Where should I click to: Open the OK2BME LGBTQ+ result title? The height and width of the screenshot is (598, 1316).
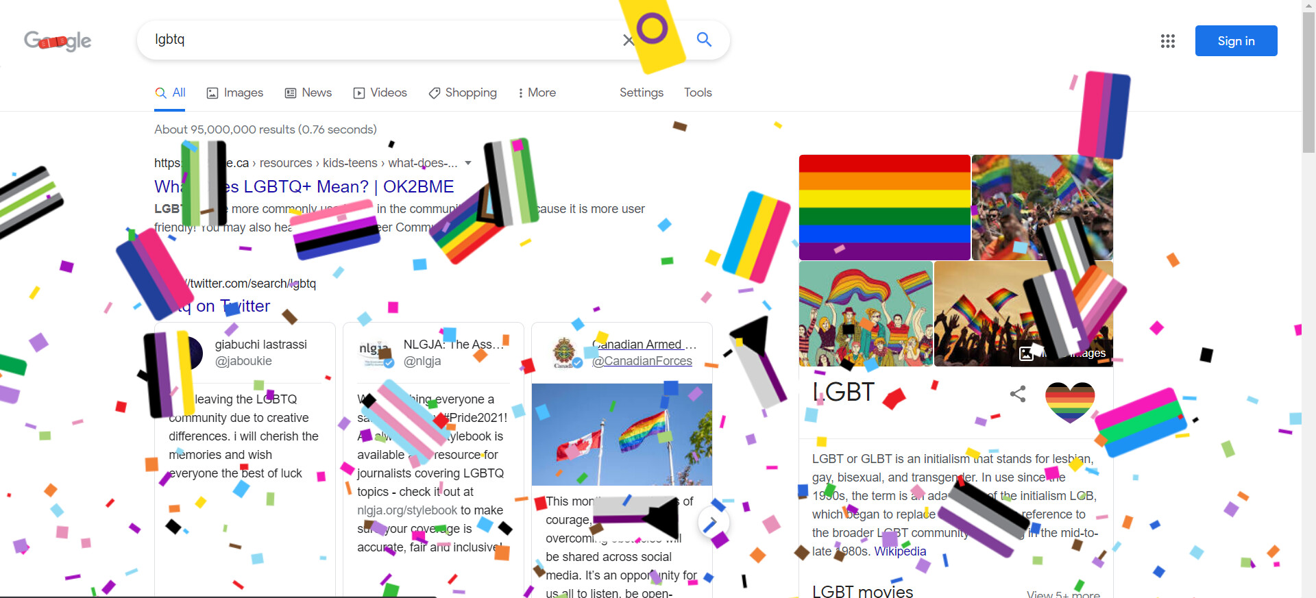[304, 186]
